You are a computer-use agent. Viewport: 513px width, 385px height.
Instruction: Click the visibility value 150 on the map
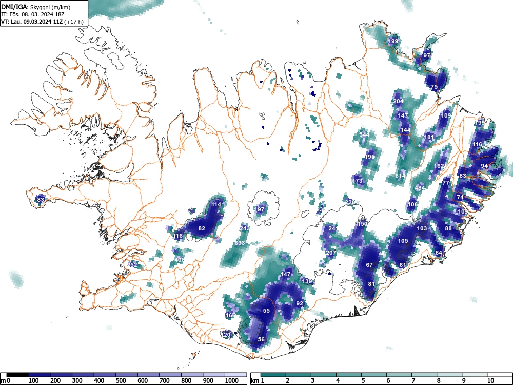pos(362,224)
